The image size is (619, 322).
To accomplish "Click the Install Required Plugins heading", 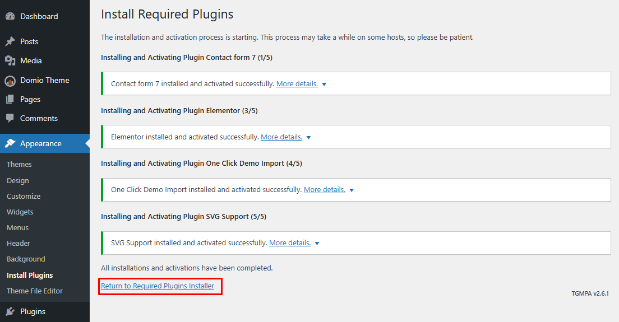I will (x=167, y=14).
